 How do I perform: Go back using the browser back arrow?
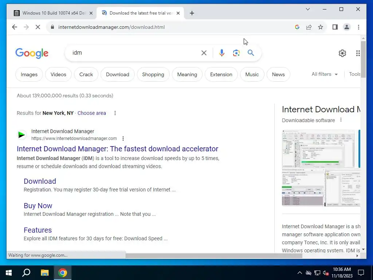point(15,27)
